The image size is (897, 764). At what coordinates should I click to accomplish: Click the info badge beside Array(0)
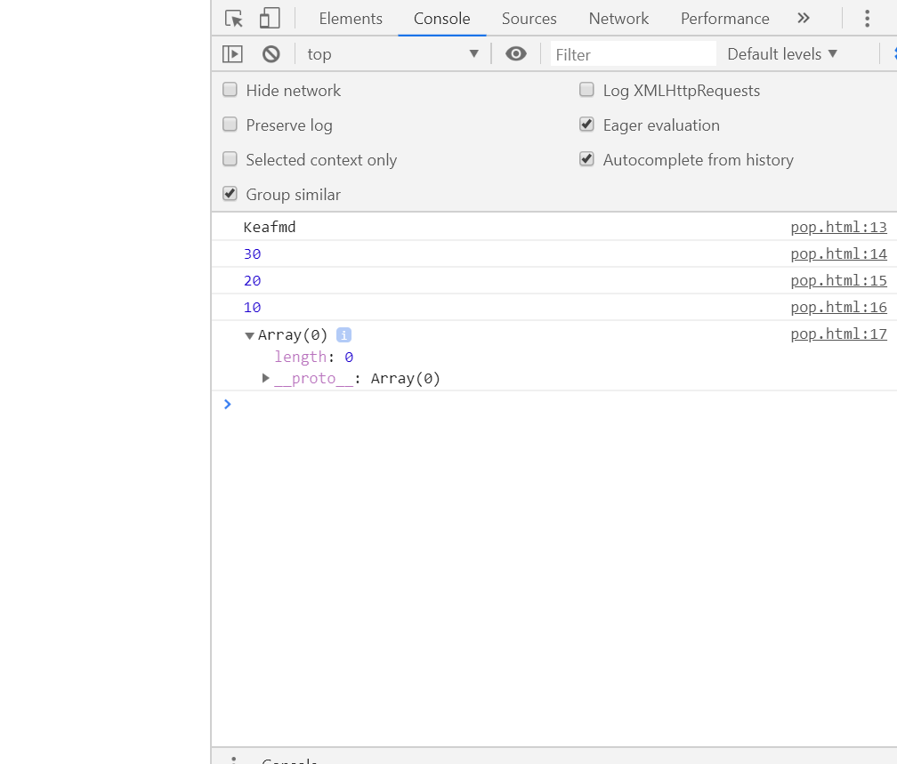(x=343, y=334)
